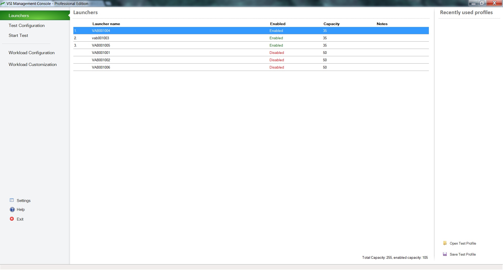Toggle Disabled status of VAB001001
This screenshot has width=503, height=270.
pos(277,53)
